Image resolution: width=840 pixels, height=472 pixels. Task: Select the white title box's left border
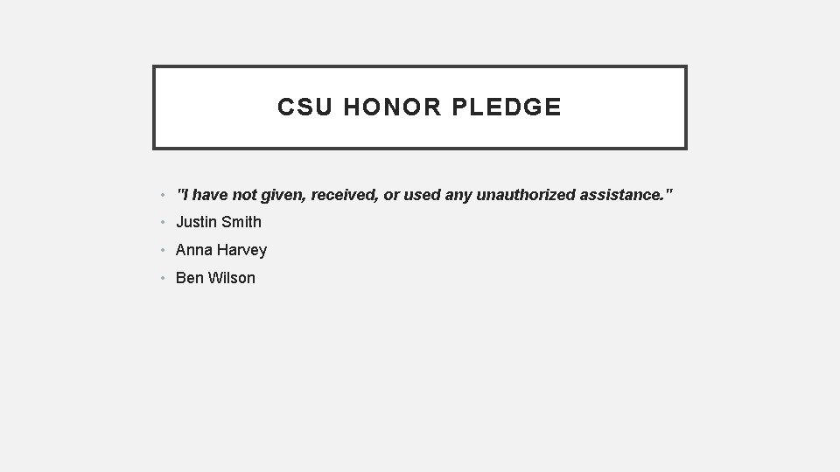click(x=155, y=108)
